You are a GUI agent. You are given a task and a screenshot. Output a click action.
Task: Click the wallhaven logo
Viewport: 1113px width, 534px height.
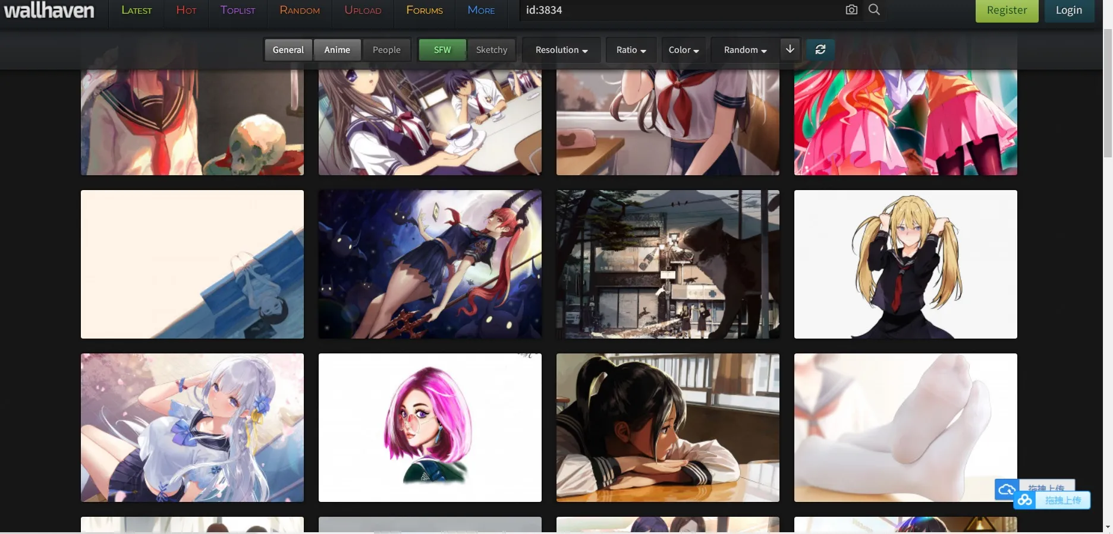[x=49, y=10]
